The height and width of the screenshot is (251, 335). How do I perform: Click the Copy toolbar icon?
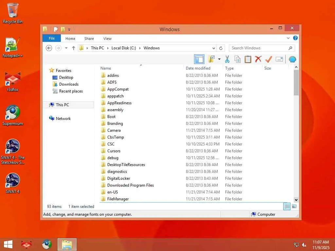pos(238,59)
